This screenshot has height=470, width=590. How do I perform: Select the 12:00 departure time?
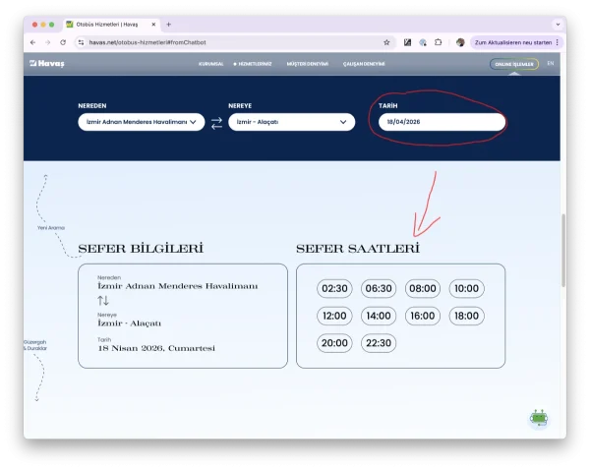tap(334, 316)
